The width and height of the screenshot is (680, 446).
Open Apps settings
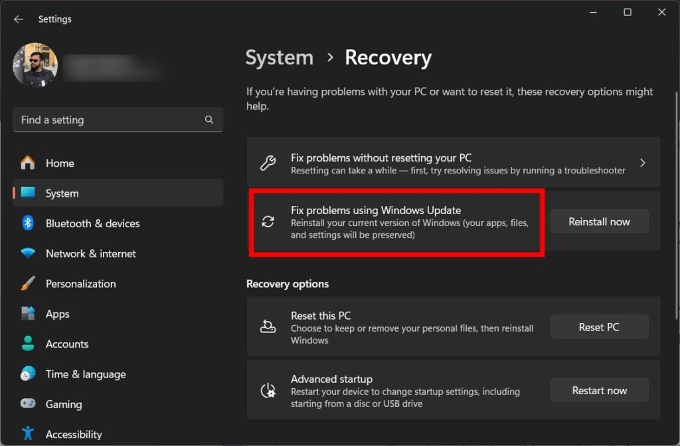(x=118, y=314)
